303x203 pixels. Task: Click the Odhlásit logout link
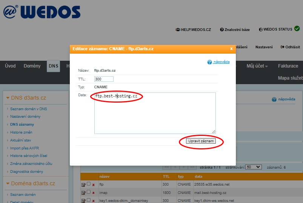[290, 47]
